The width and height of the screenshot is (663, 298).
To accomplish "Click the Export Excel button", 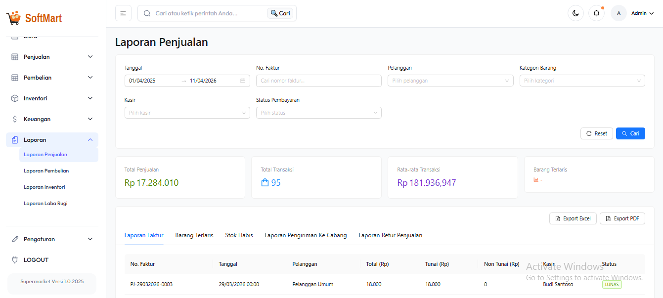I will pyautogui.click(x=573, y=218).
